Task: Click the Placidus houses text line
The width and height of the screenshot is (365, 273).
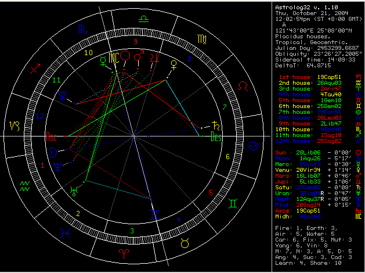Action: coord(301,35)
